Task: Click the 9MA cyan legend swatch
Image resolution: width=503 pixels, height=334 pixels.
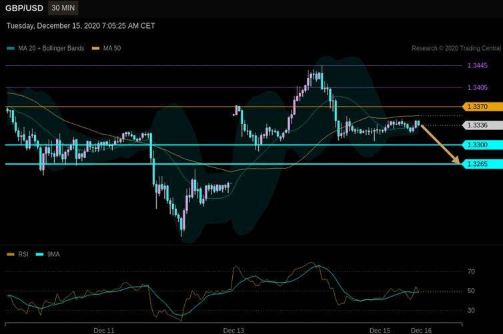Action: click(x=39, y=255)
